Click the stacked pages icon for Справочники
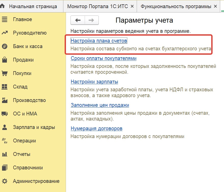The height and width of the screenshot is (192, 224). (5, 168)
